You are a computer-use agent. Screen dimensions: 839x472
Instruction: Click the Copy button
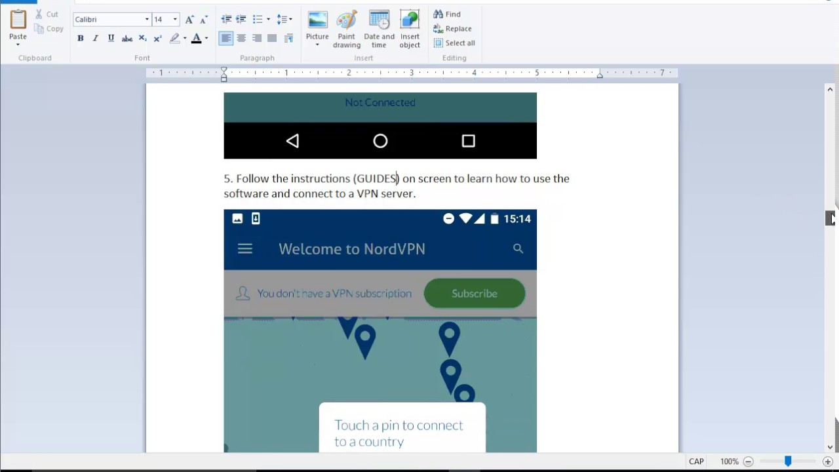49,29
